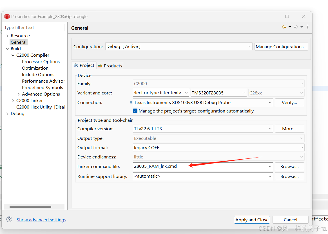Click the Code Composer cube icon in title bar
328x234 pixels.
pyautogui.click(x=7, y=16)
